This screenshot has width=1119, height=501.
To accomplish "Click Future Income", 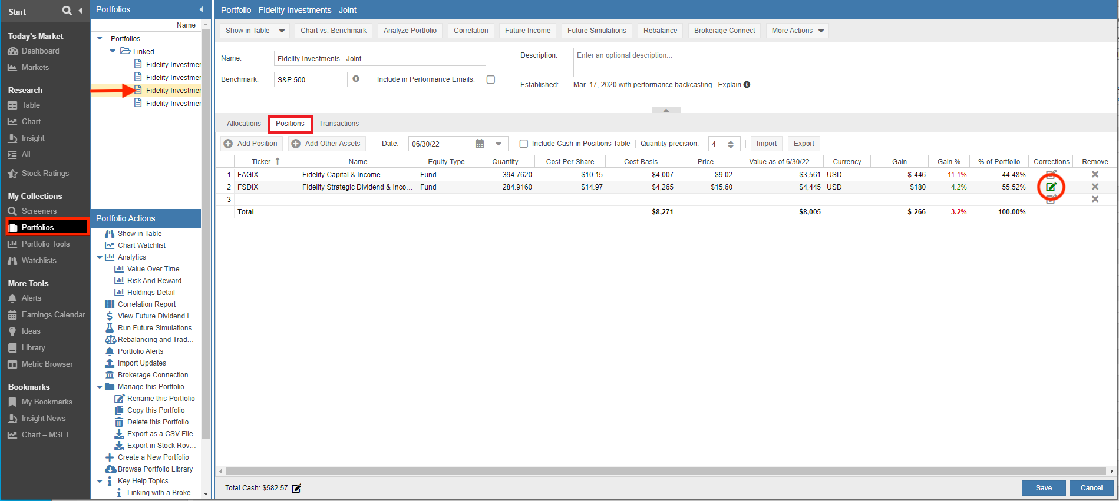I will pos(527,31).
